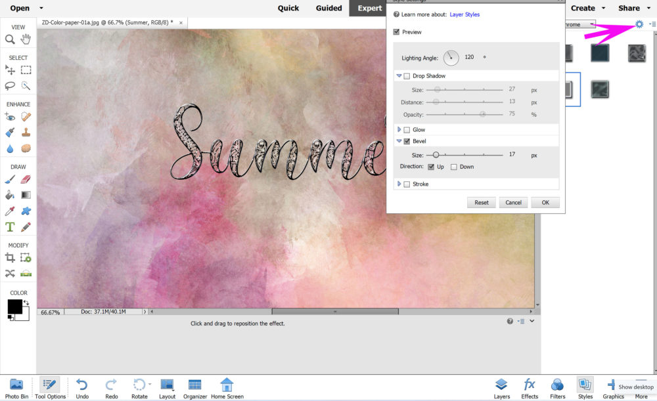Screen dimensions: 657x401
Task: Switch to Quick edit mode
Action: point(288,8)
